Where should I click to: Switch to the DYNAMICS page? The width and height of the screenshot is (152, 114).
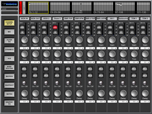(x=9, y=49)
